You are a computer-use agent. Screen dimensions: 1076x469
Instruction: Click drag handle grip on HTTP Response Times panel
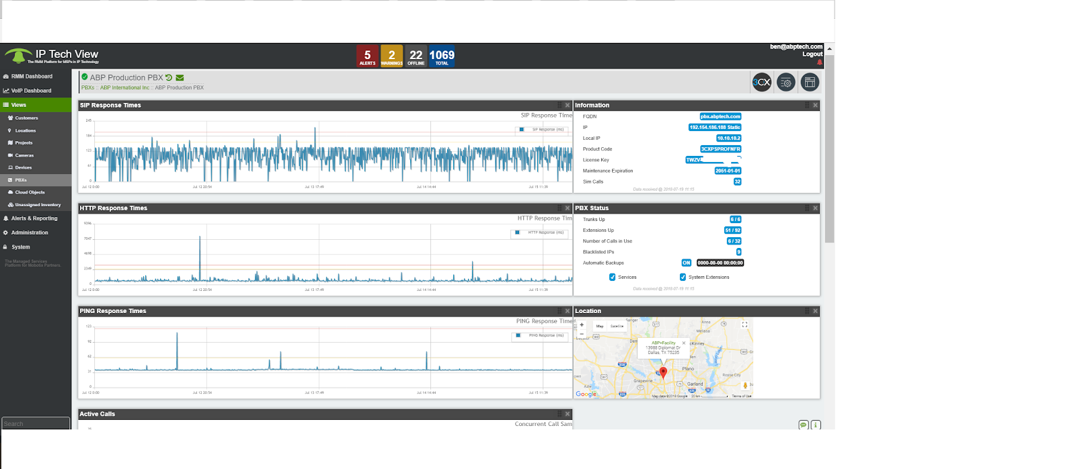[x=560, y=208]
